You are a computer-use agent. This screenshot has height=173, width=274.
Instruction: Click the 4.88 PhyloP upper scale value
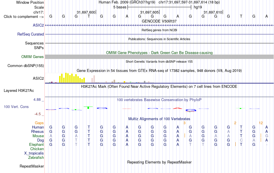[37, 100]
